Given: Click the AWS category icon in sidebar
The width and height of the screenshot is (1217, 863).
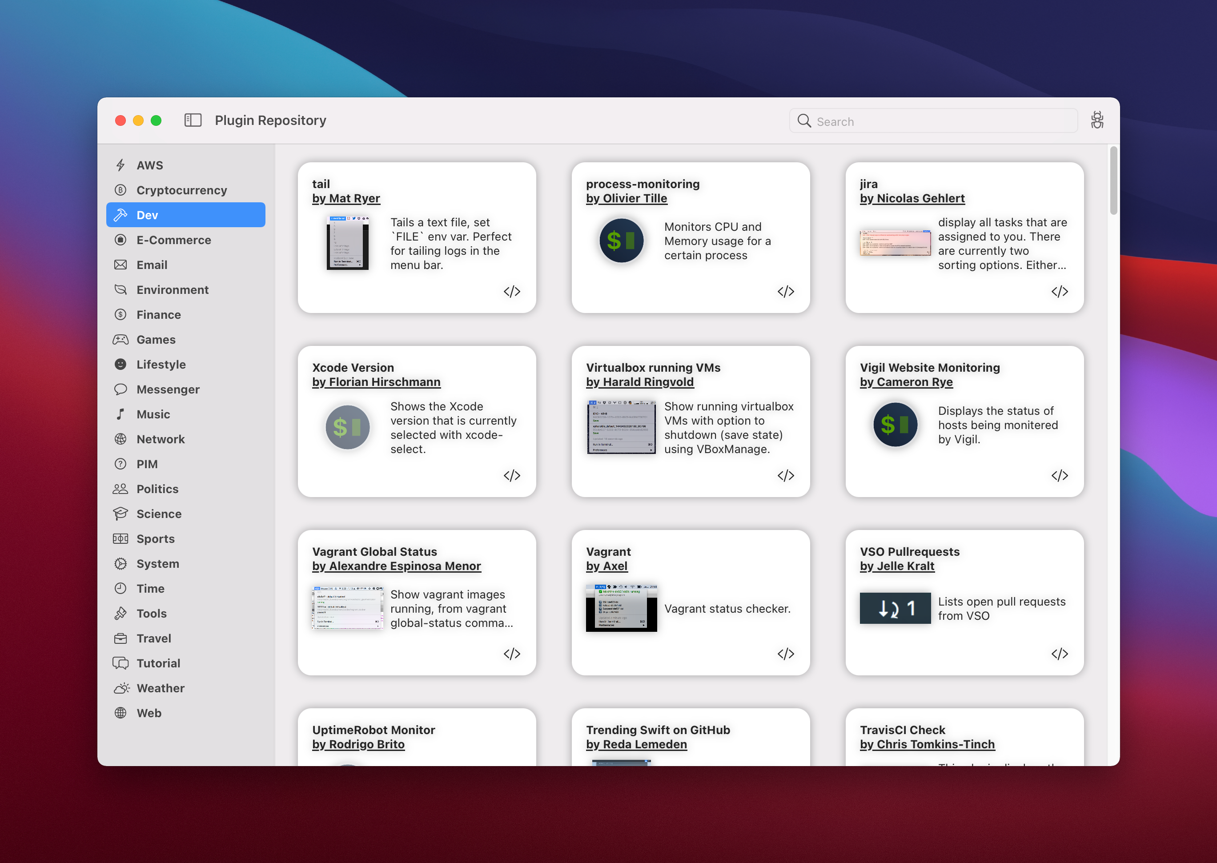Looking at the screenshot, I should click(121, 165).
